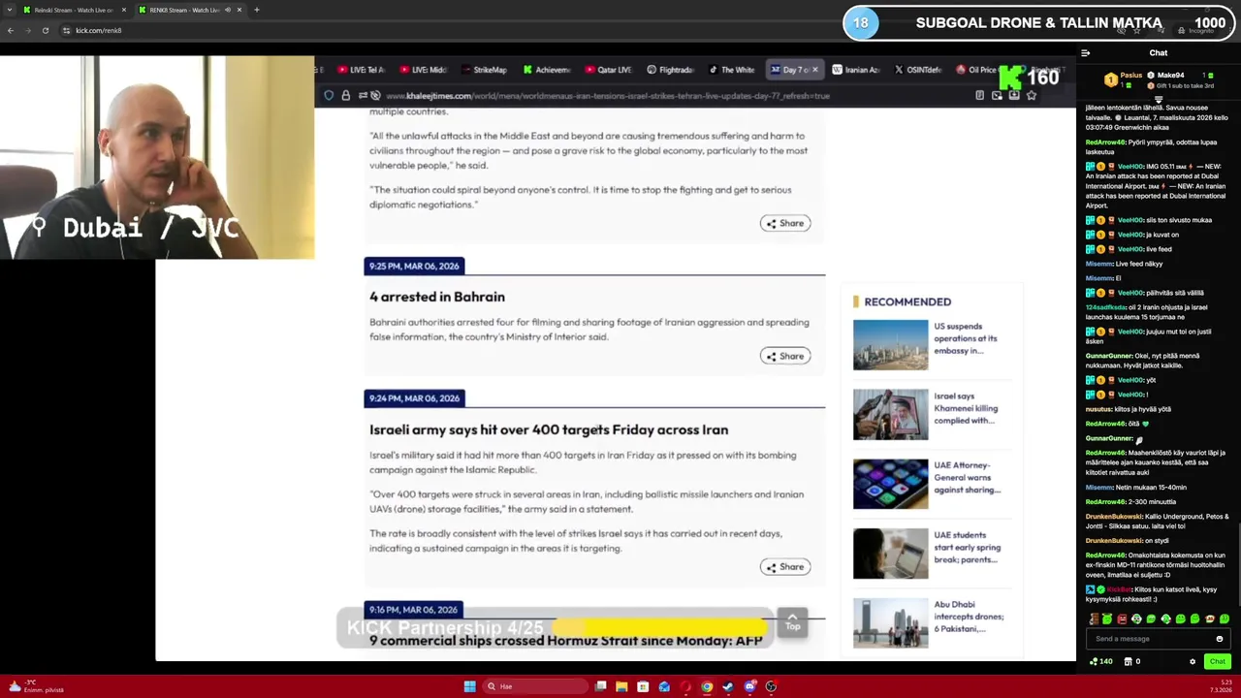Open a new browser tab
The width and height of the screenshot is (1241, 698).
tap(256, 10)
